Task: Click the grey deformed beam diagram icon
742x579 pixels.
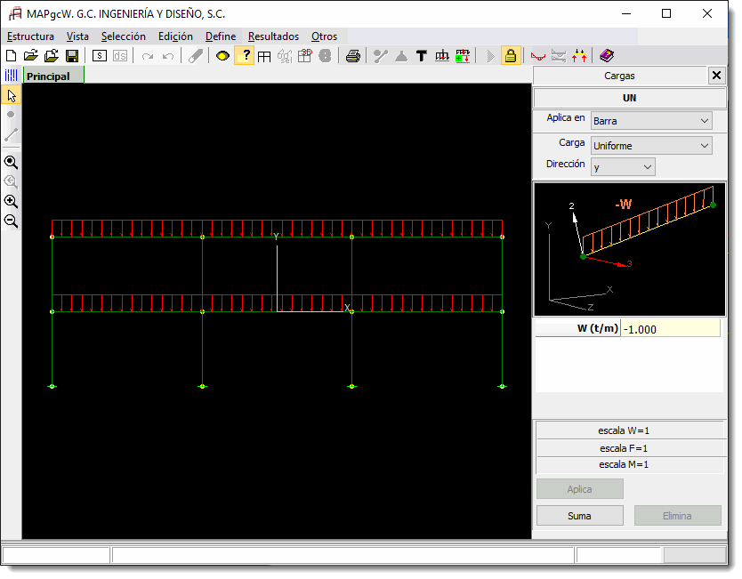Action: [x=559, y=56]
